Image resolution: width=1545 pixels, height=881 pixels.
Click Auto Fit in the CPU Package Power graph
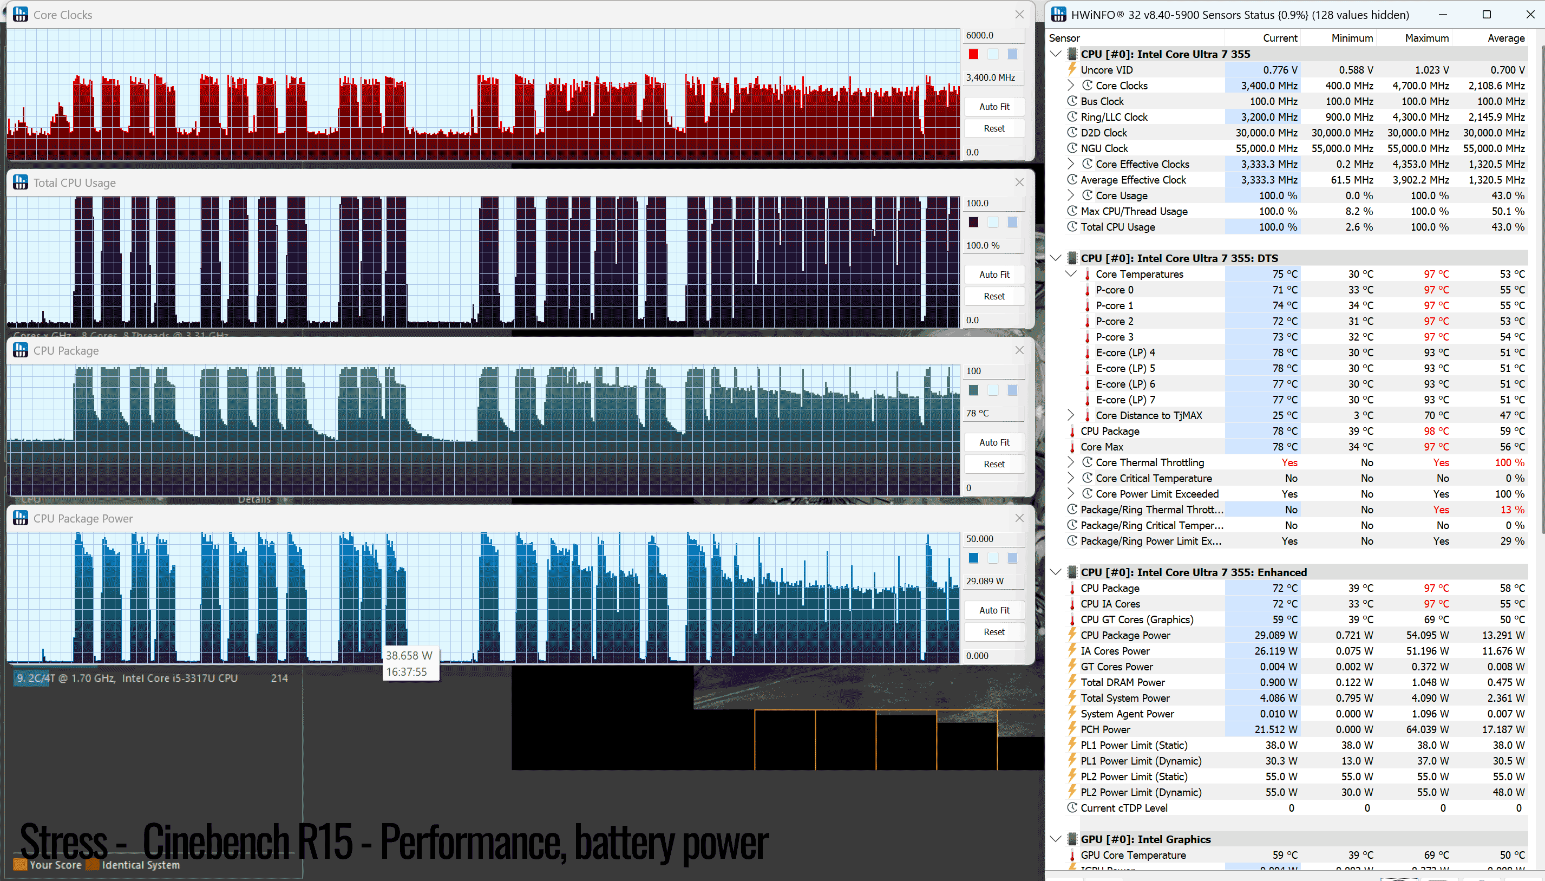(x=994, y=611)
